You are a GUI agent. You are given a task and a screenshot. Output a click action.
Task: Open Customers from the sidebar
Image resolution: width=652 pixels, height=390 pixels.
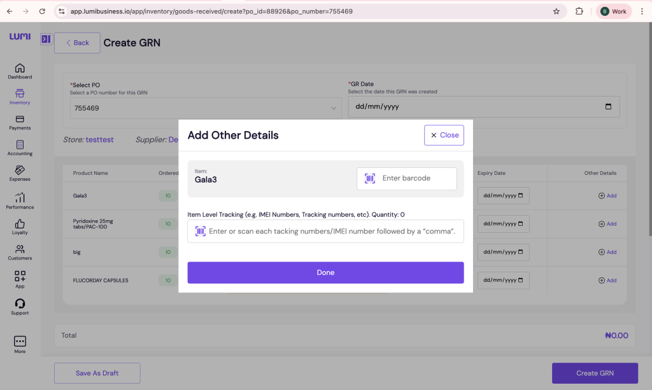20,252
